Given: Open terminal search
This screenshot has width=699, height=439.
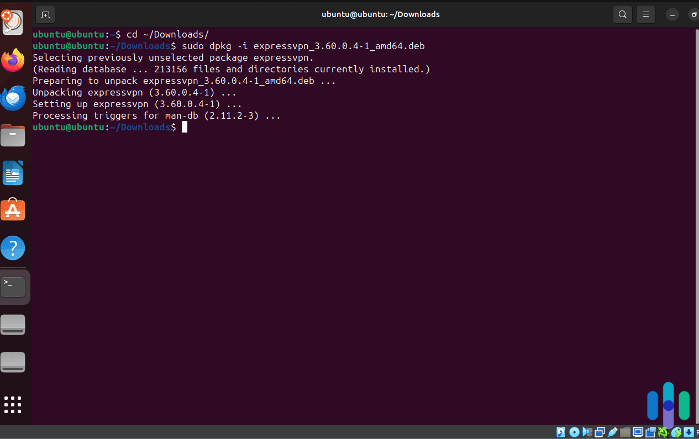Looking at the screenshot, I should point(622,14).
